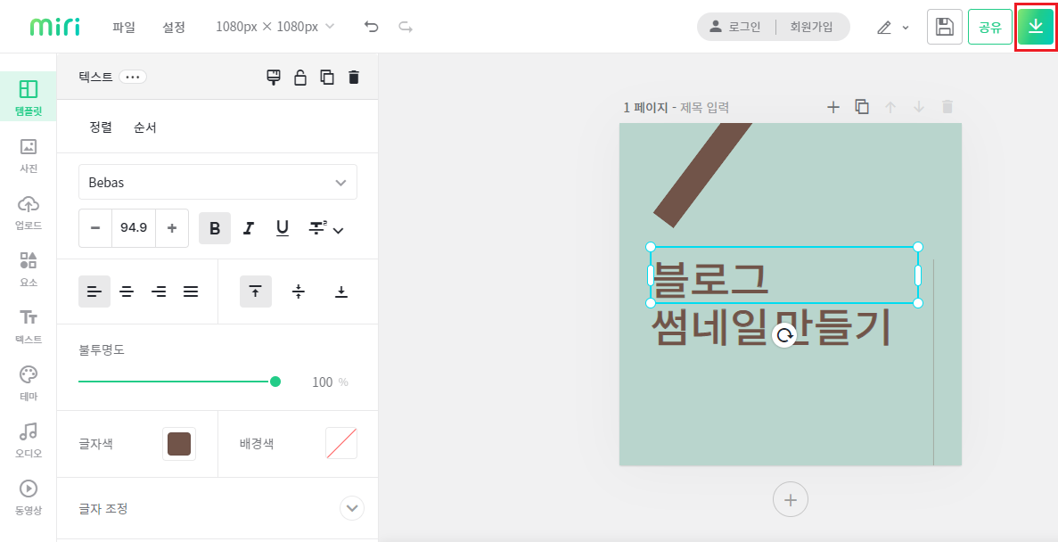Open the 템플릿 sidebar panel
The height and width of the screenshot is (542, 1058).
29,96
